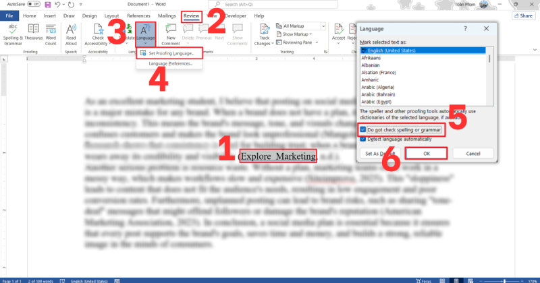
Task: Click the Undo arrow icon
Action: point(57,5)
